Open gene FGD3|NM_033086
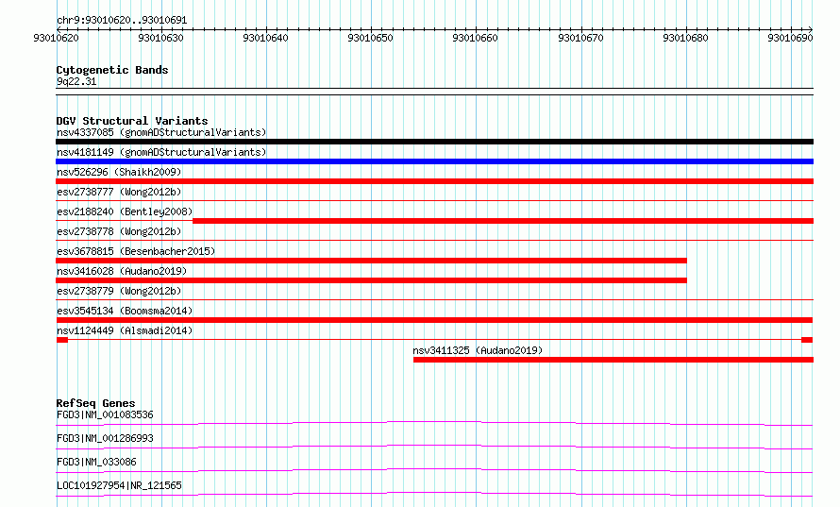The image size is (840, 507). [96, 462]
